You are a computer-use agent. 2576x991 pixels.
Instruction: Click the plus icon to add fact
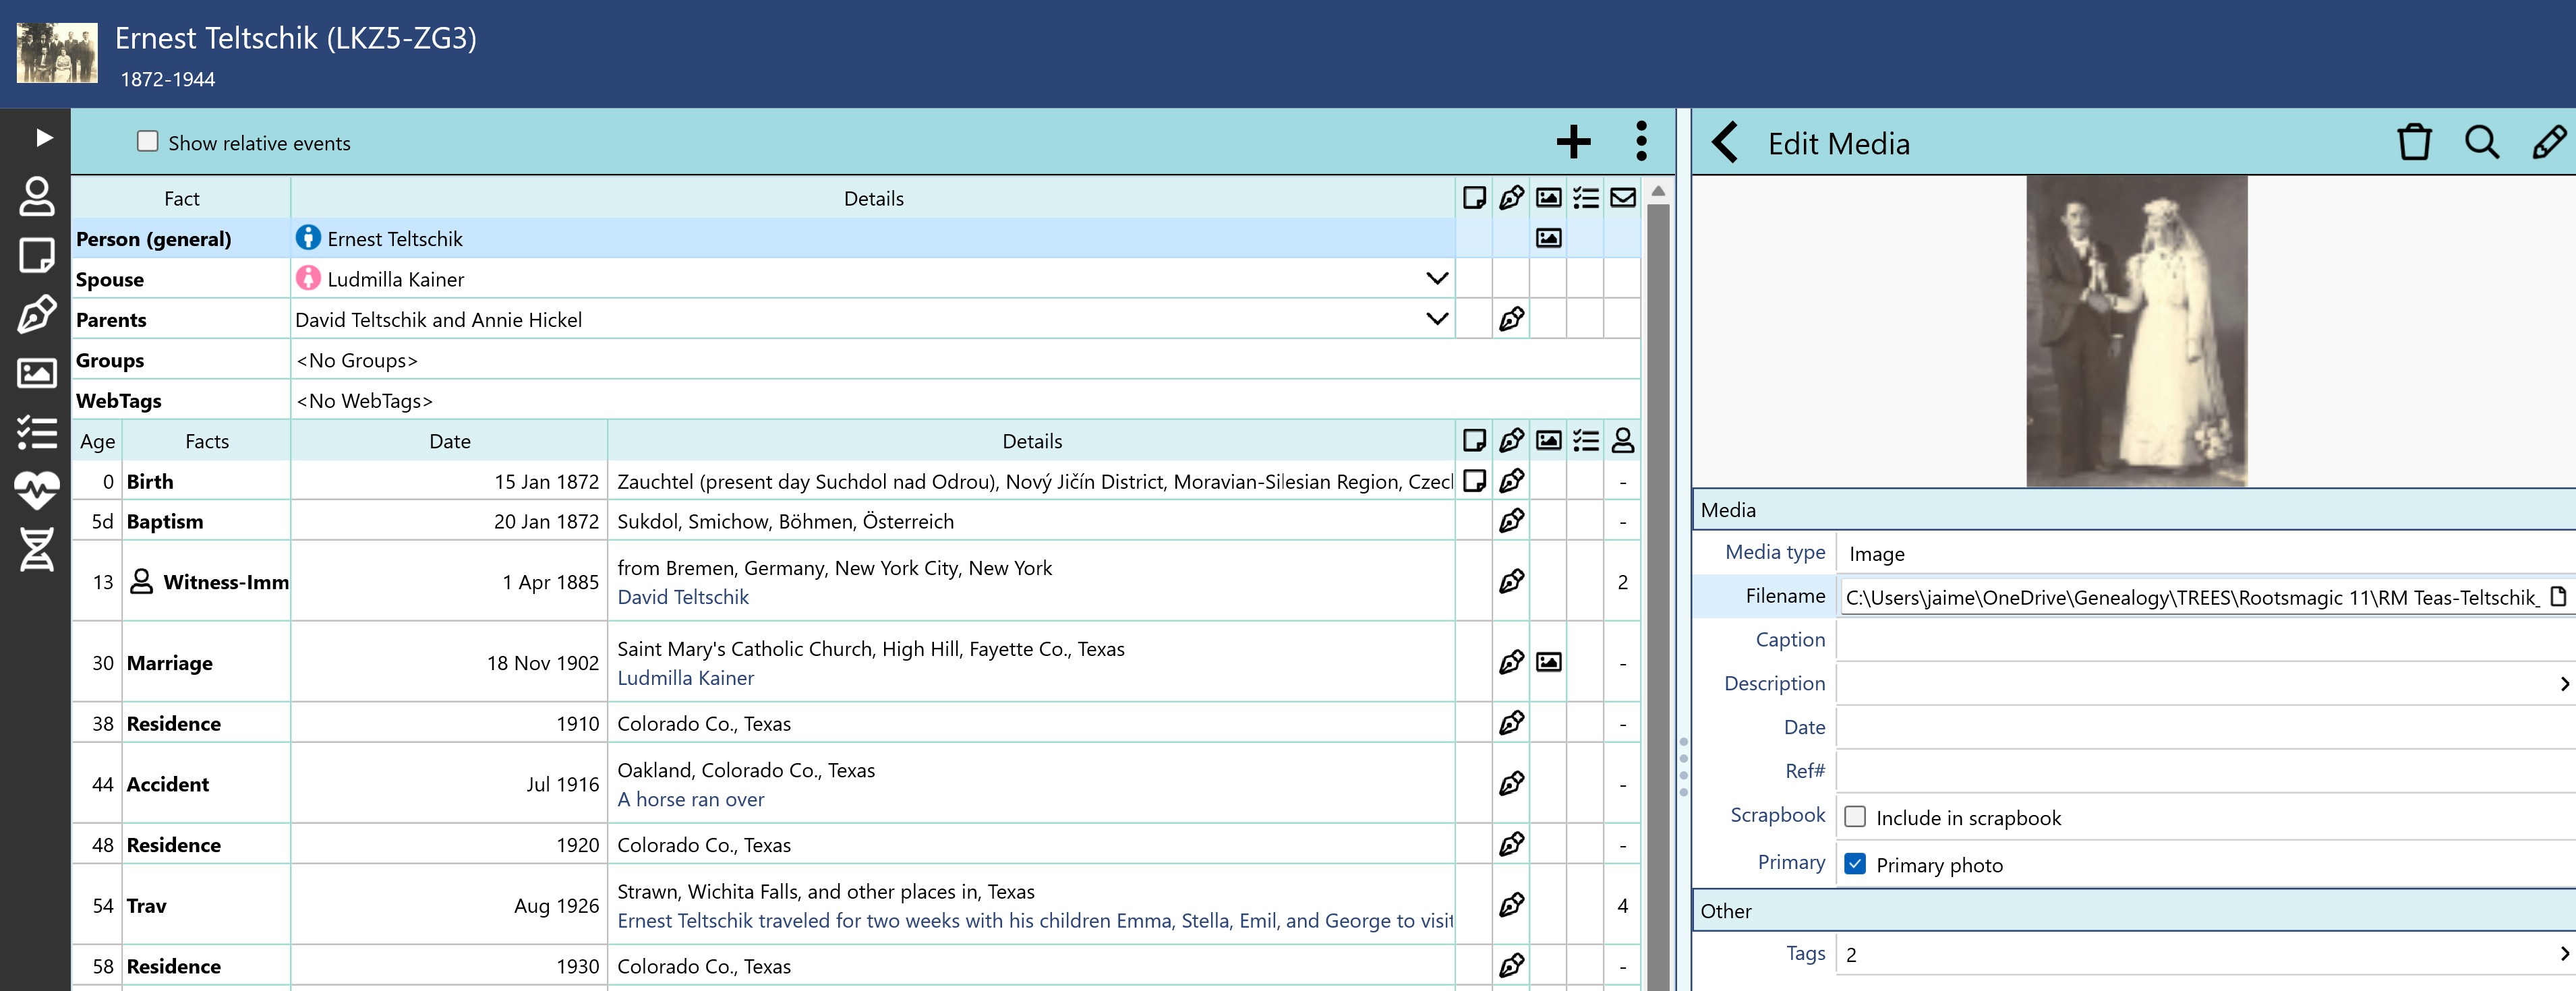(1573, 142)
